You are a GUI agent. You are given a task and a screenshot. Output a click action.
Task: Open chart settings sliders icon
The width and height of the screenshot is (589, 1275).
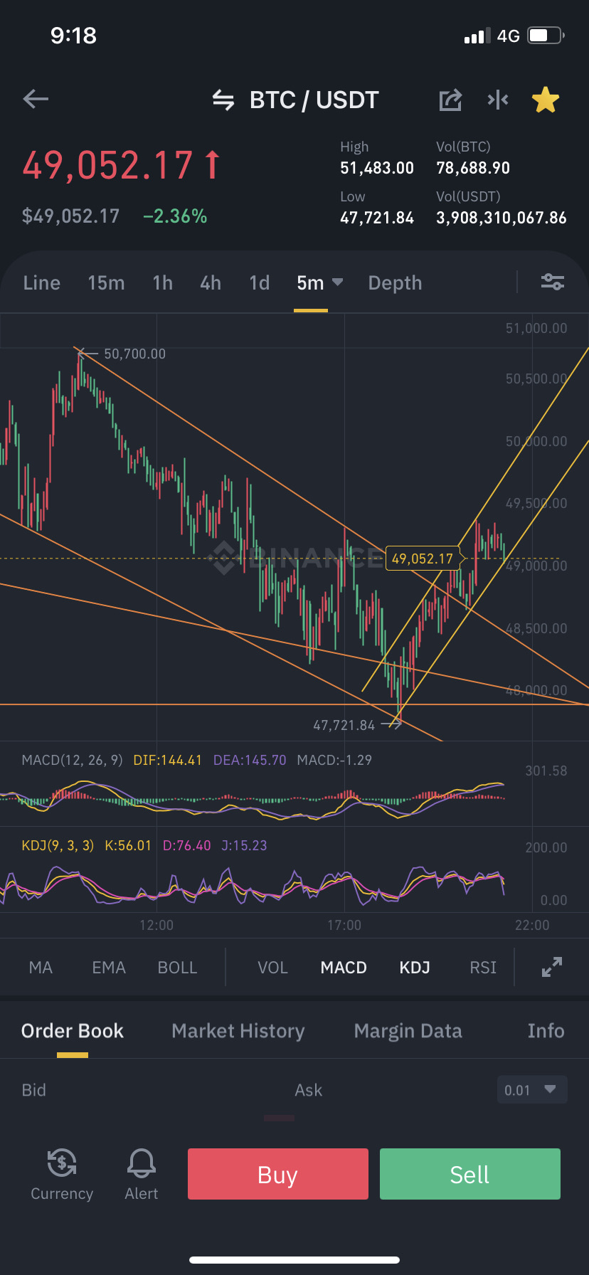tap(553, 282)
